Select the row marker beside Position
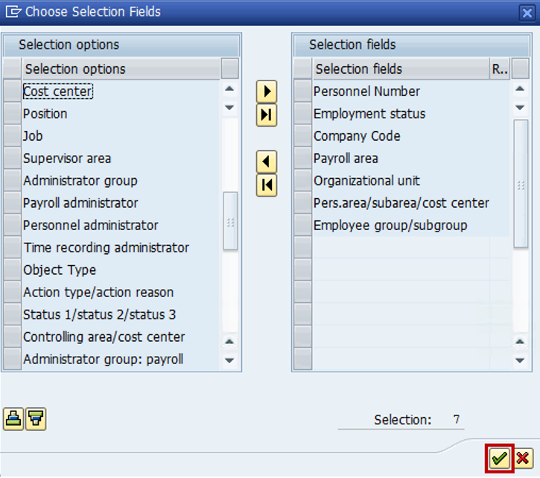540x478 pixels. click(x=12, y=114)
